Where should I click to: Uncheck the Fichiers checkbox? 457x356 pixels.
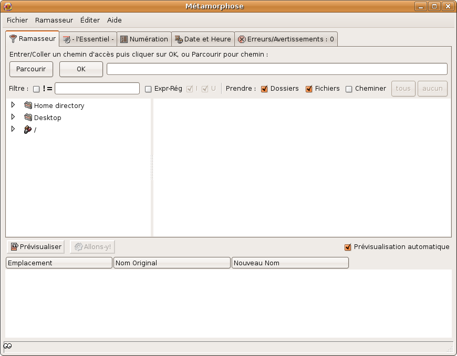[309, 89]
